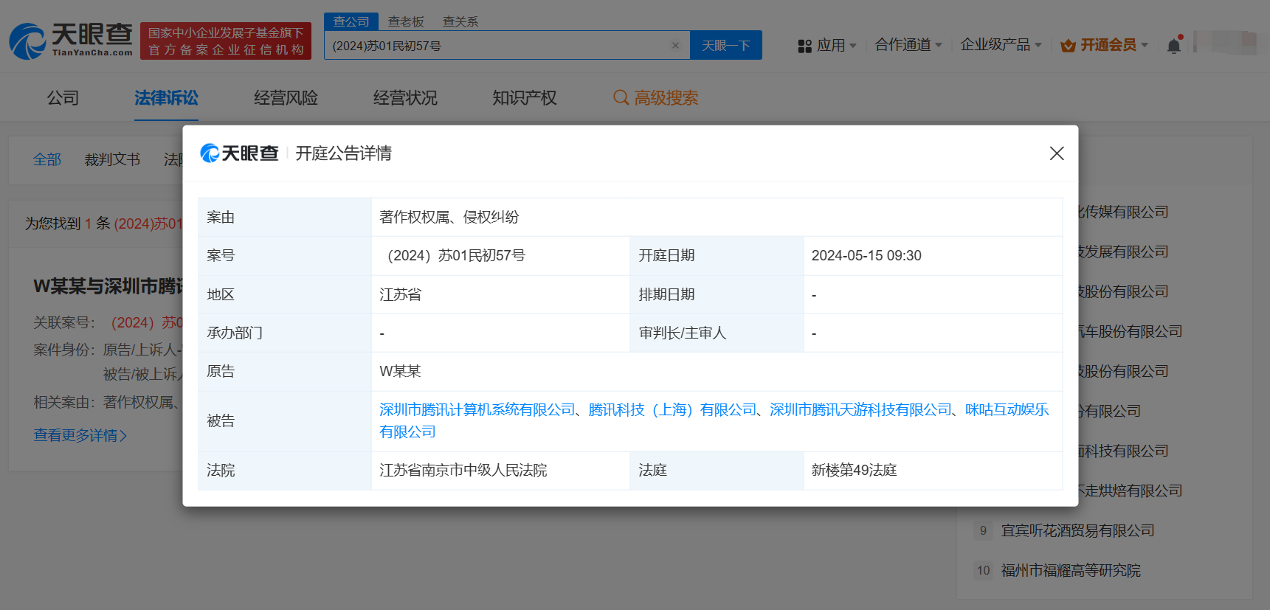
Task: Clear the search box text
Action: [674, 46]
